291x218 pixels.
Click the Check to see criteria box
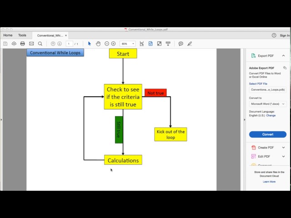(x=123, y=97)
